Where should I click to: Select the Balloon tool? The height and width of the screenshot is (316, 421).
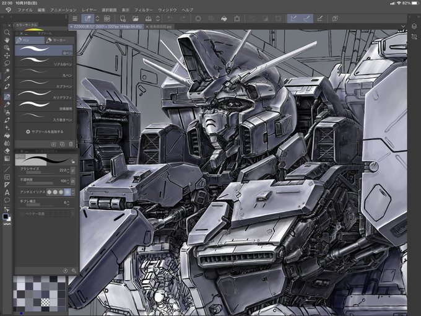click(7, 200)
